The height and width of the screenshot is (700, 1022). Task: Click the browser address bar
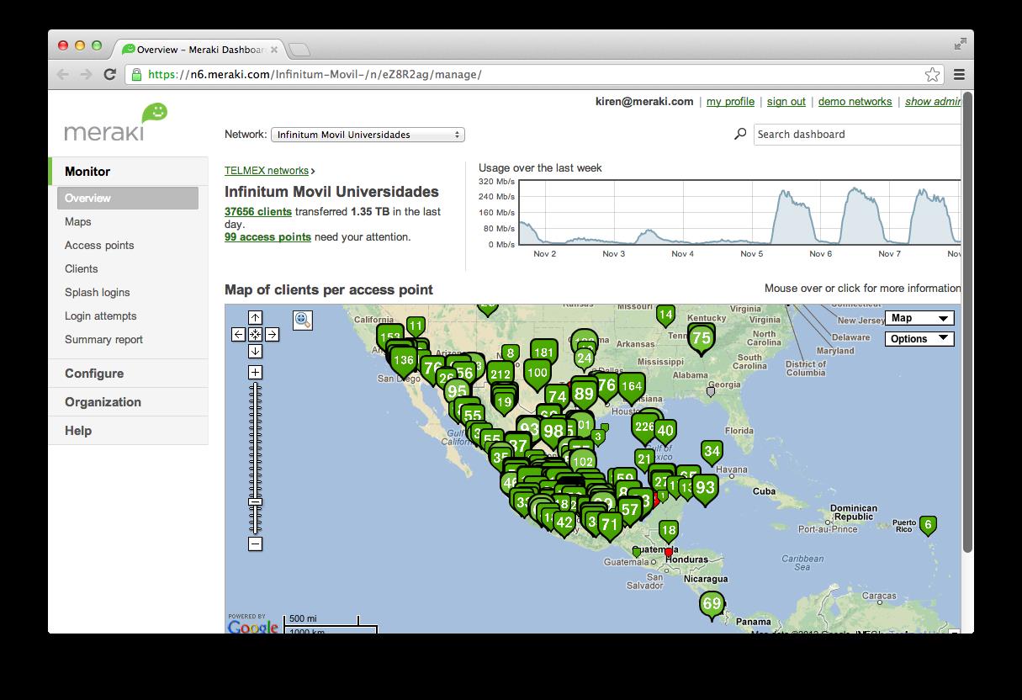pyautogui.click(x=535, y=74)
